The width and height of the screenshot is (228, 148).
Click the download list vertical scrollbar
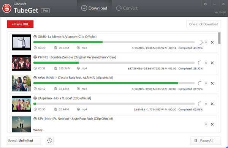click(219, 38)
